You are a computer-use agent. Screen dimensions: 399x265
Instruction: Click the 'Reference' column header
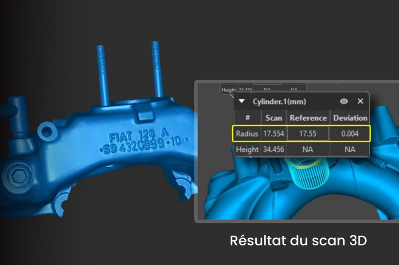pyautogui.click(x=308, y=118)
